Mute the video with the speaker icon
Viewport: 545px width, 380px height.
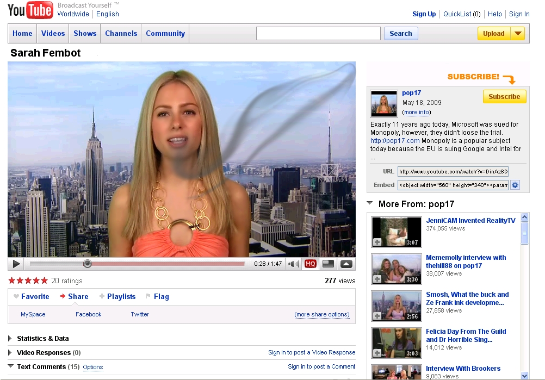[294, 264]
